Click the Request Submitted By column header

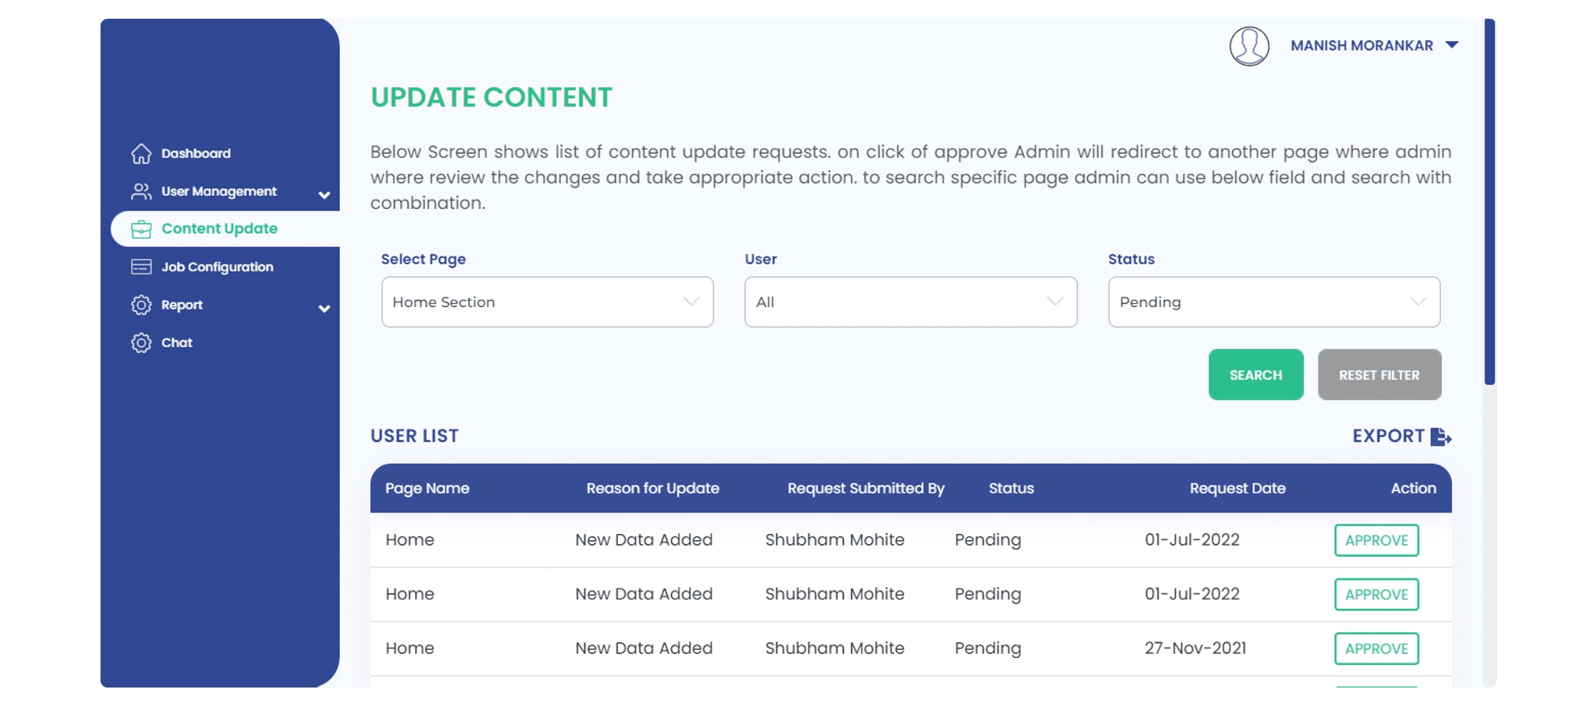click(866, 488)
